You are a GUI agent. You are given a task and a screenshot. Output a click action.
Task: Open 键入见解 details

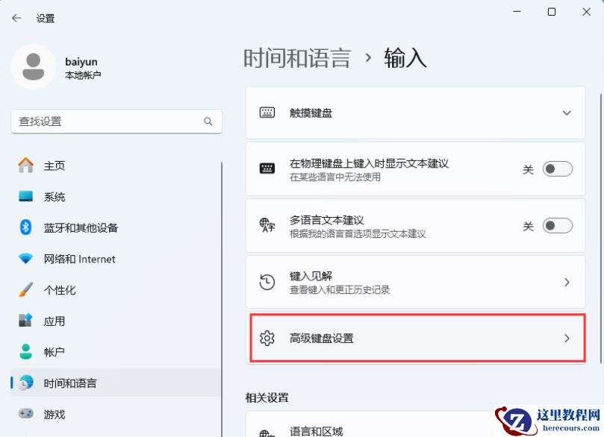click(x=415, y=282)
